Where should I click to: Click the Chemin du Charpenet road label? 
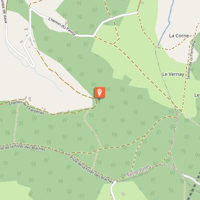(26, 108)
